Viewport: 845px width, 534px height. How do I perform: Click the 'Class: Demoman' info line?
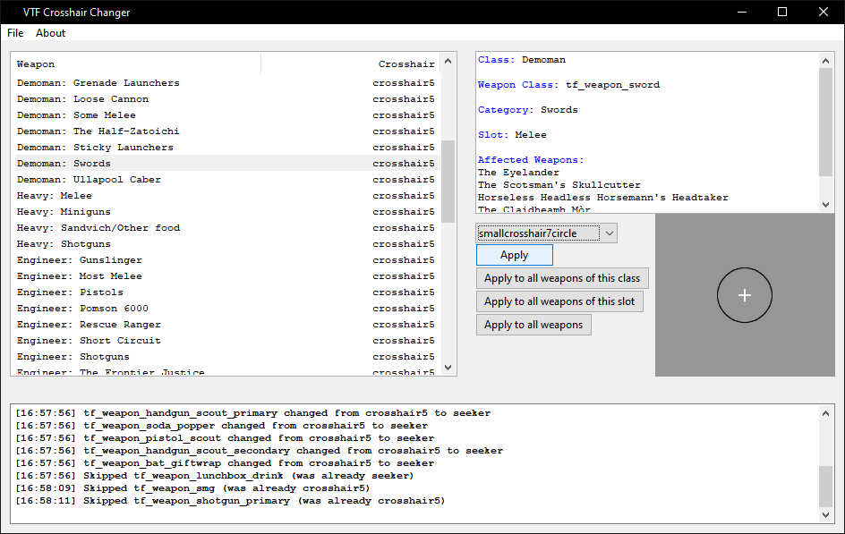522,60
